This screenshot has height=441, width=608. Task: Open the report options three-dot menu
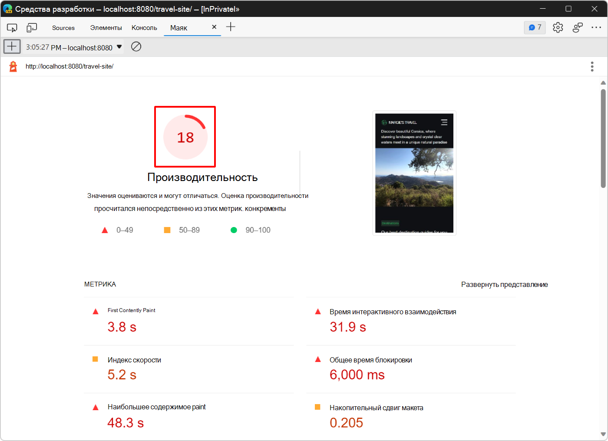click(592, 66)
